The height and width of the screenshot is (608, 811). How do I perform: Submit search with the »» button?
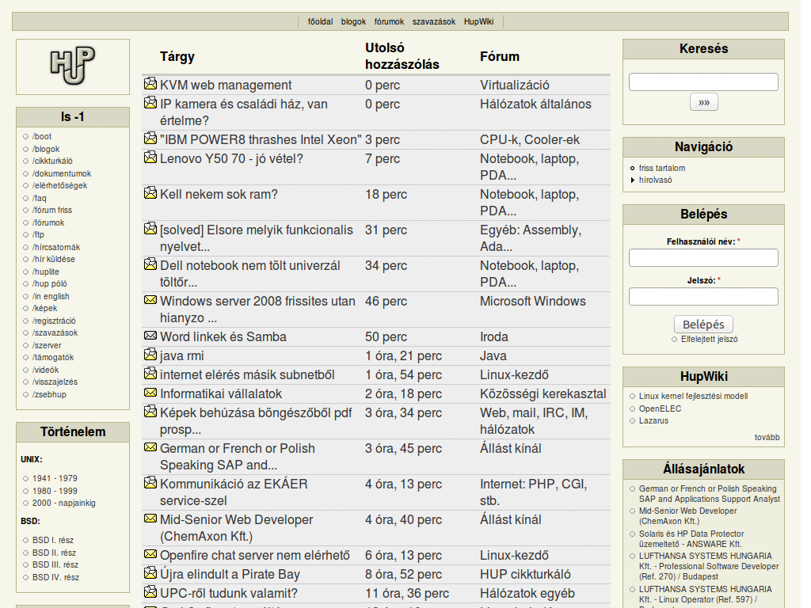(703, 102)
